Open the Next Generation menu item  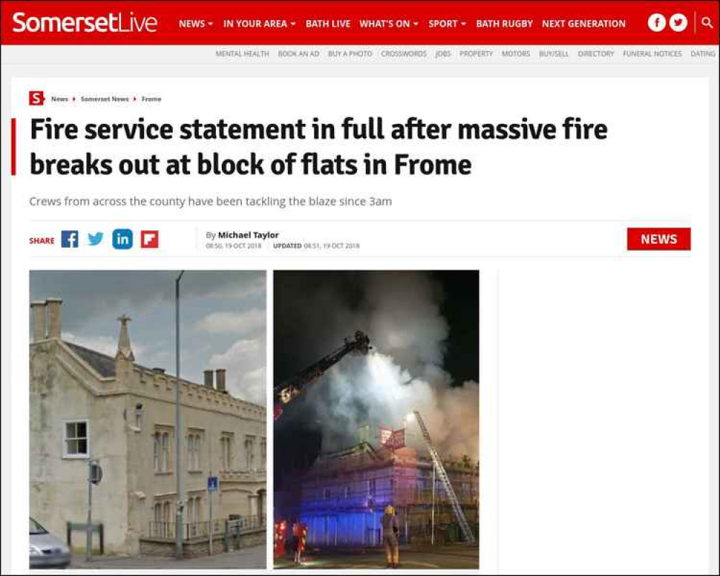[584, 24]
